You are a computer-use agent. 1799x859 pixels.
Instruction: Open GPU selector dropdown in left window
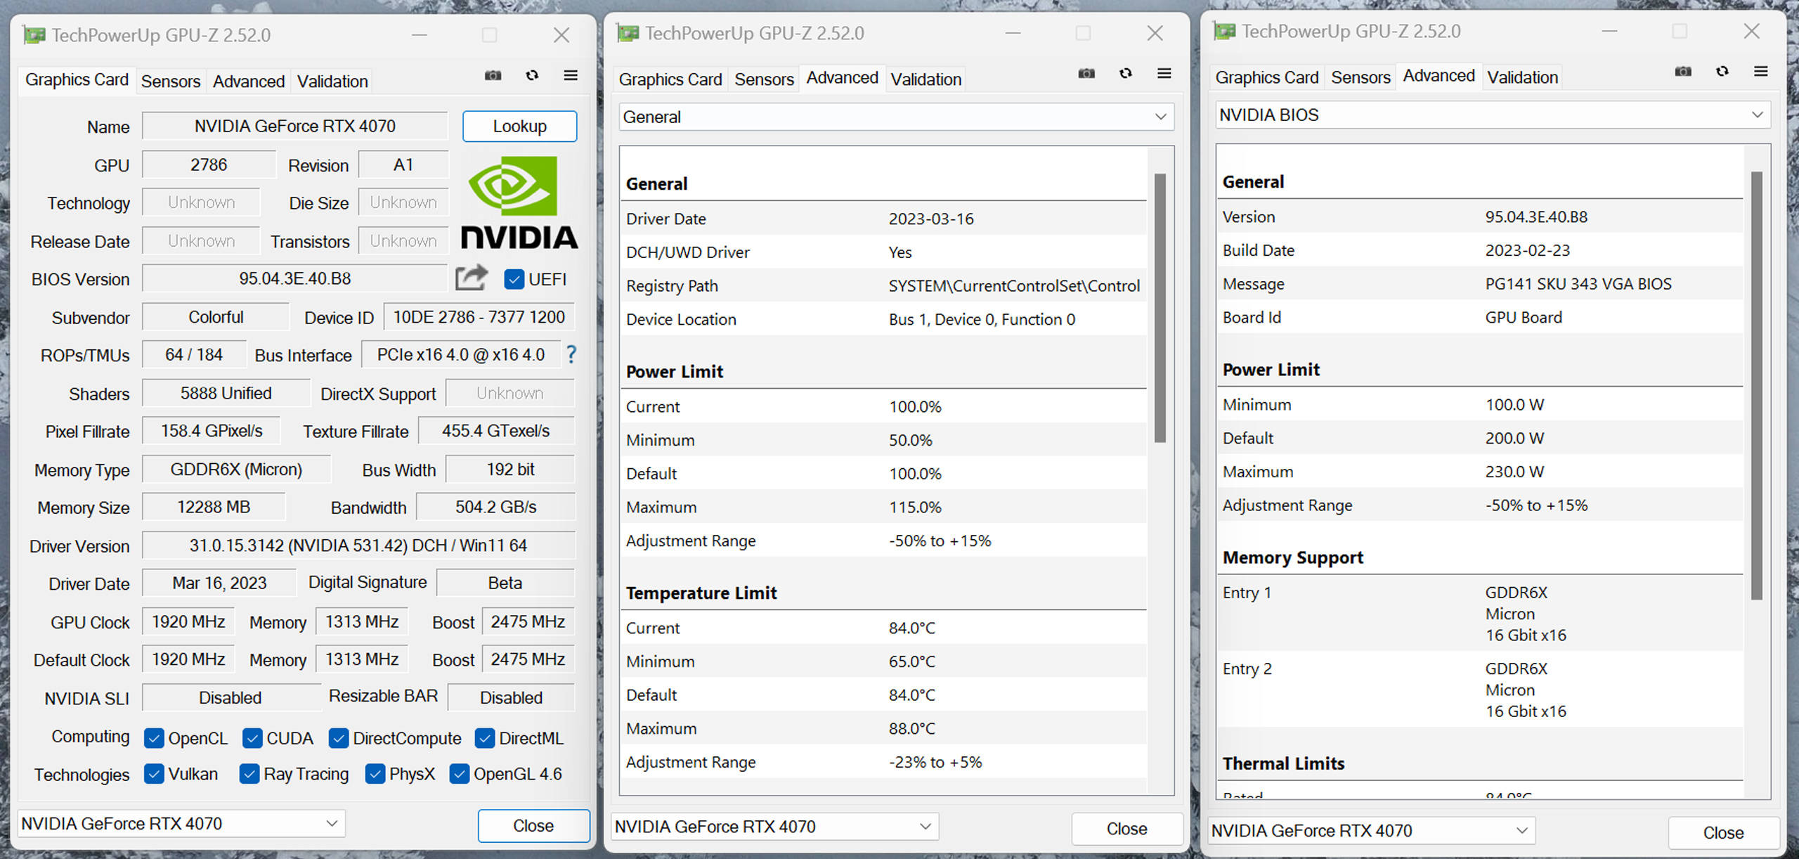(x=181, y=823)
